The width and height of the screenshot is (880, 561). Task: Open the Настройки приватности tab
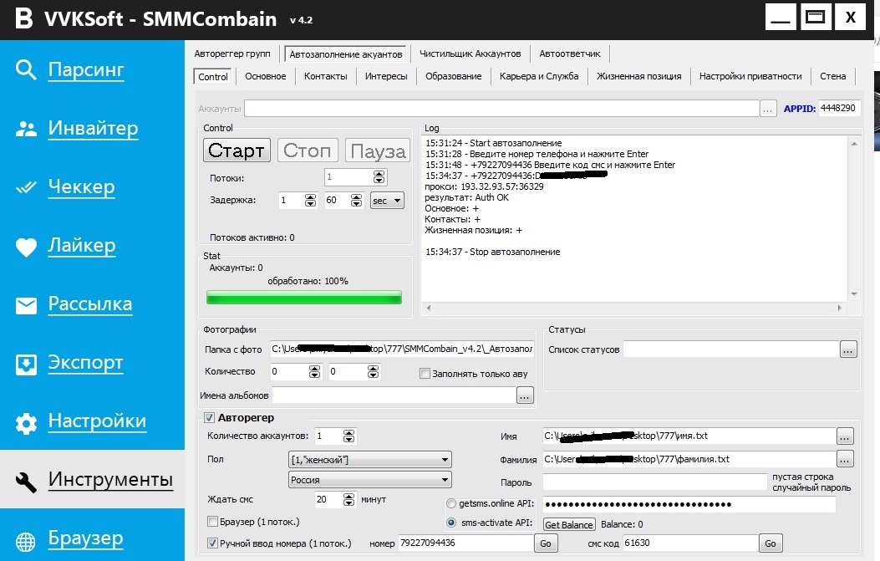click(x=750, y=76)
